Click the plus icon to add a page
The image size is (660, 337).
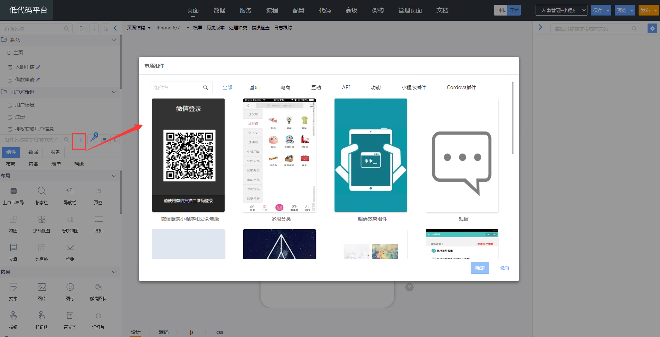click(x=94, y=29)
